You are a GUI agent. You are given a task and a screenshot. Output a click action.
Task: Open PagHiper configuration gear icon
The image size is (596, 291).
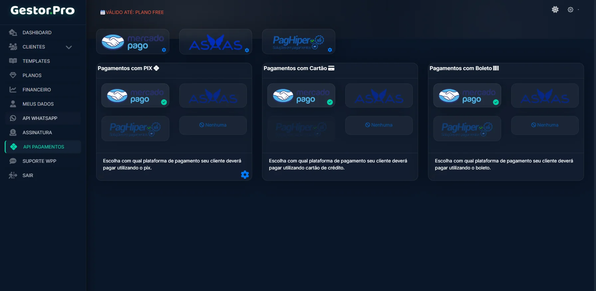pyautogui.click(x=330, y=50)
